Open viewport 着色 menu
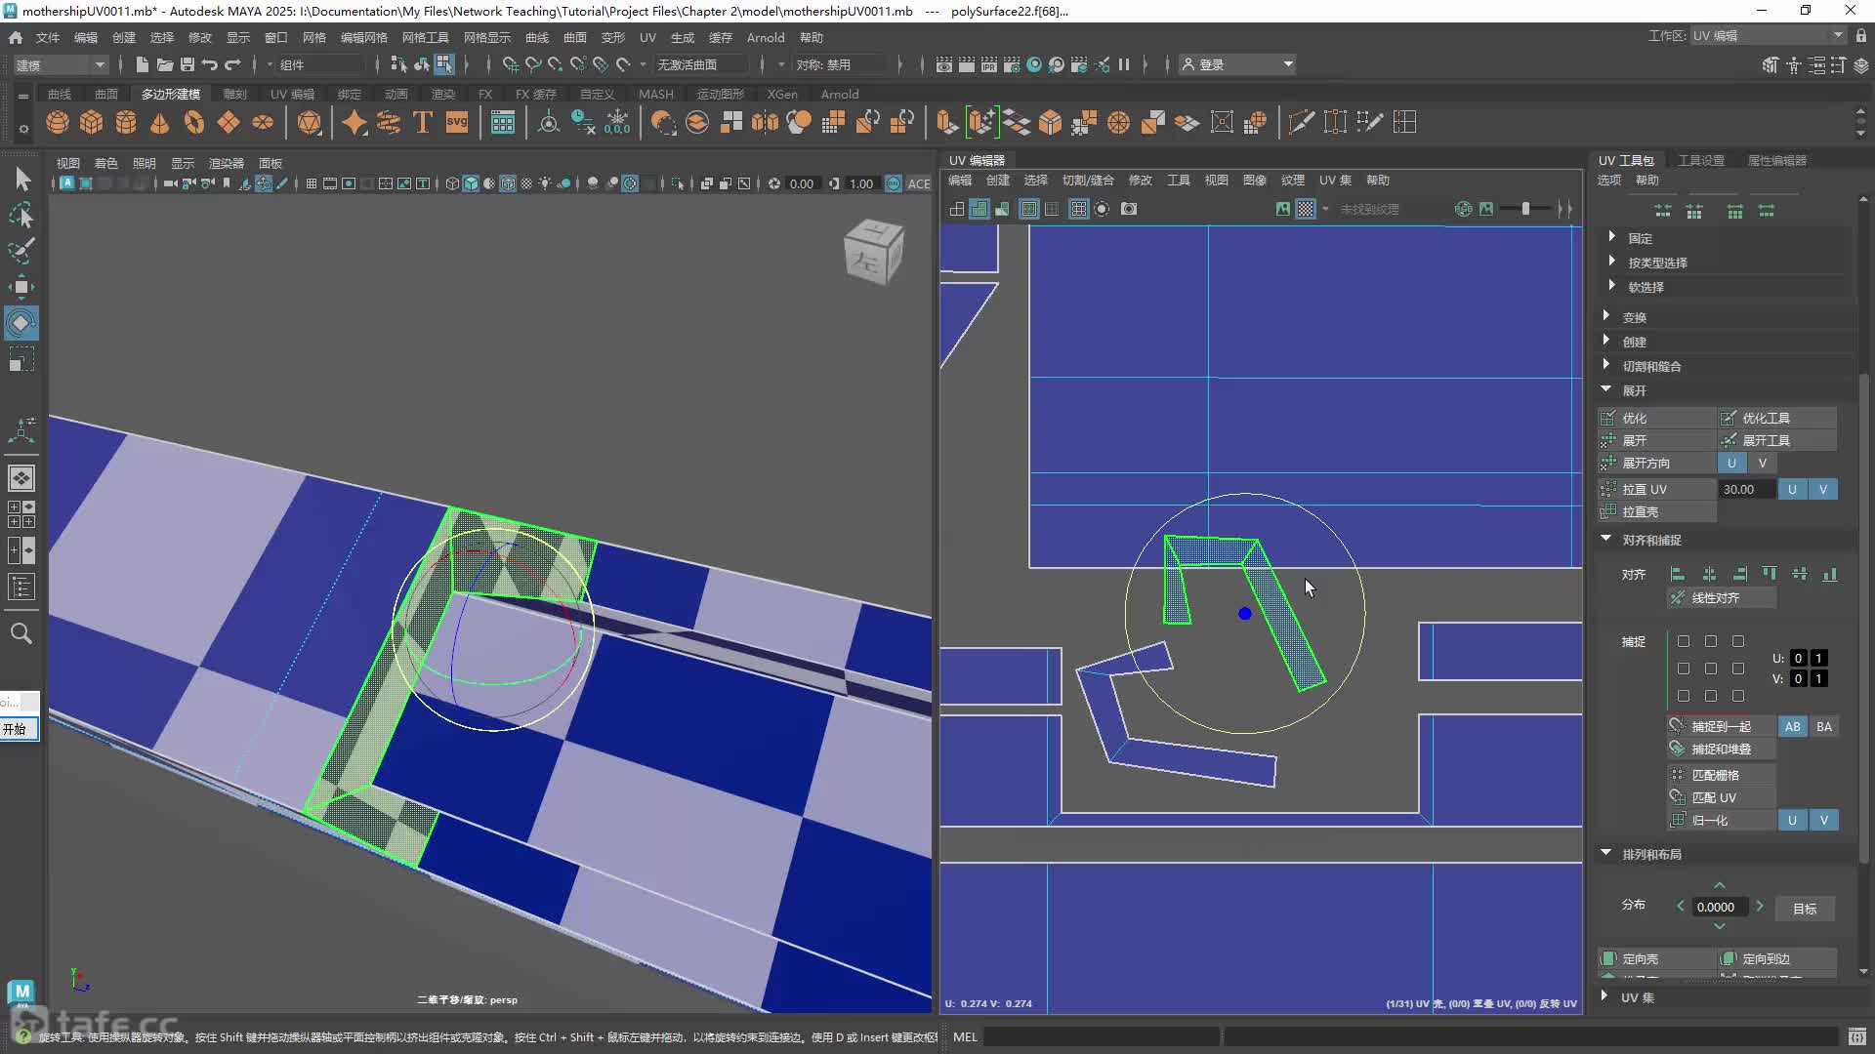Viewport: 1875px width, 1054px height. [x=105, y=163]
